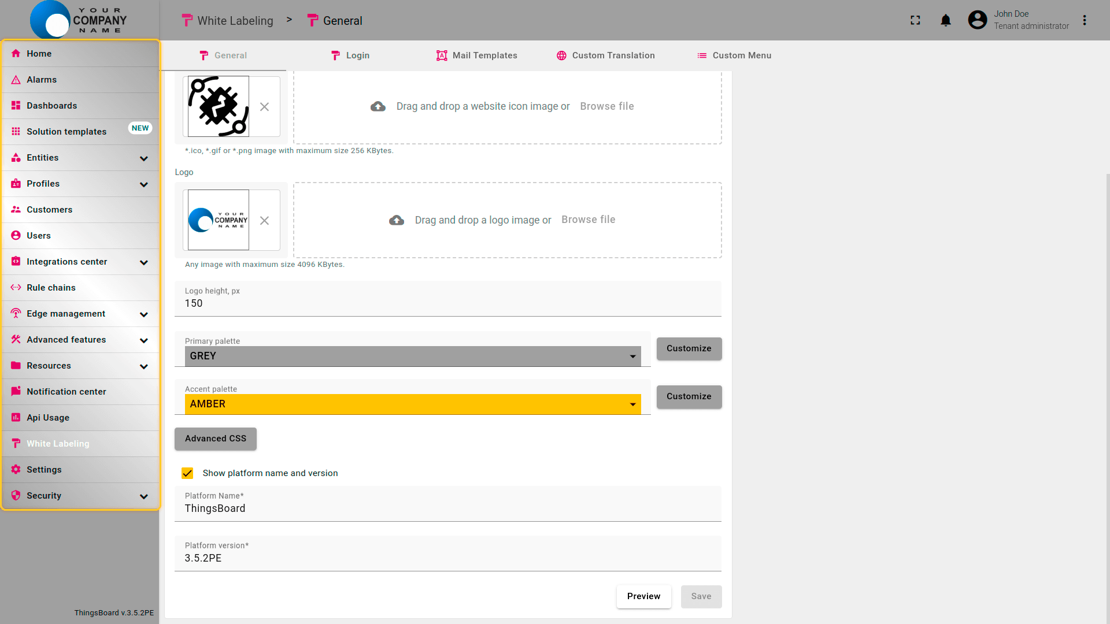Uncheck Show platform name and version
This screenshot has height=624, width=1110.
pyautogui.click(x=187, y=473)
